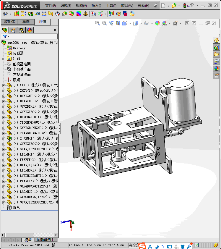
Task: Open the Apply Scene dropdown arrow
Action: click(x=170, y=23)
